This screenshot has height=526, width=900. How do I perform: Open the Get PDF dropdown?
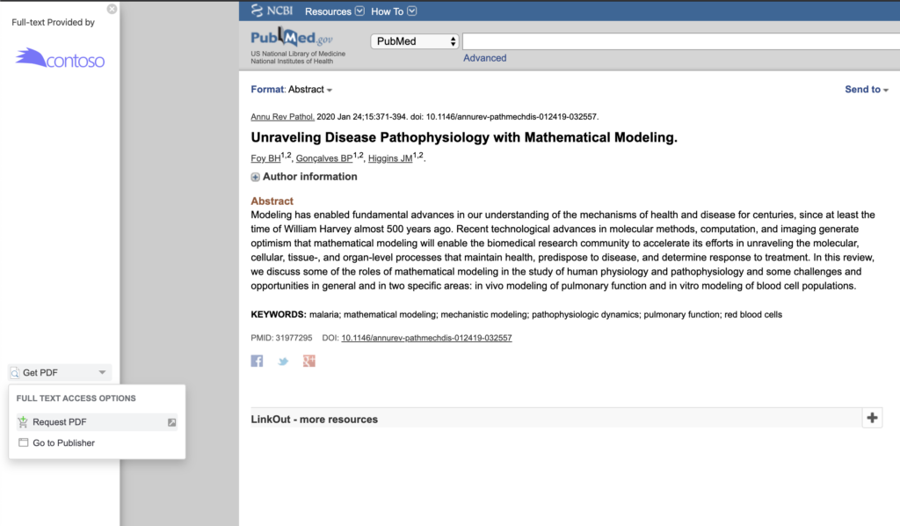60,373
